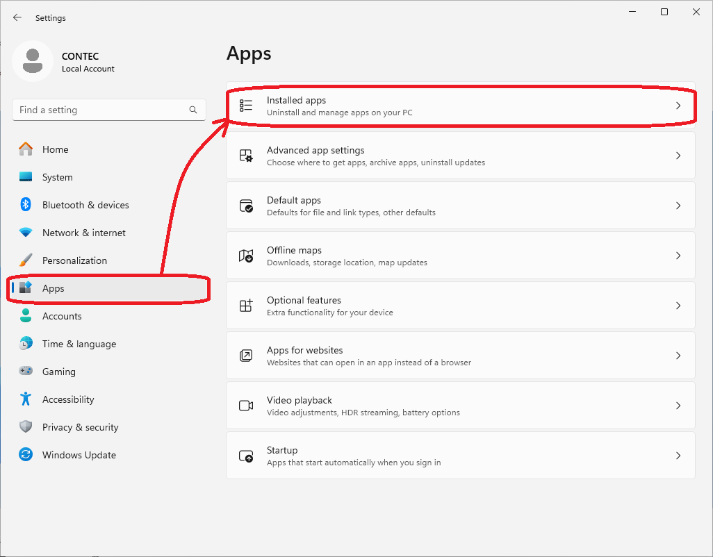Open Privacy & security settings

point(80,427)
